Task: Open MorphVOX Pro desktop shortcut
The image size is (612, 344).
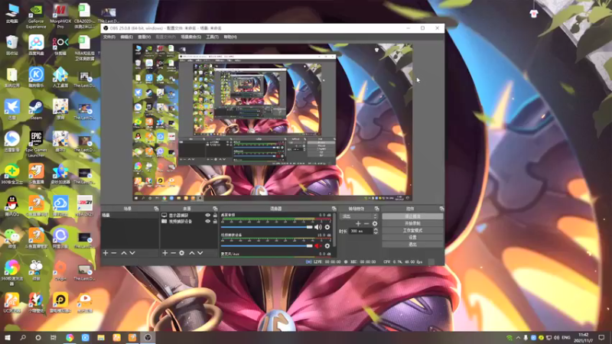Action: (60, 16)
